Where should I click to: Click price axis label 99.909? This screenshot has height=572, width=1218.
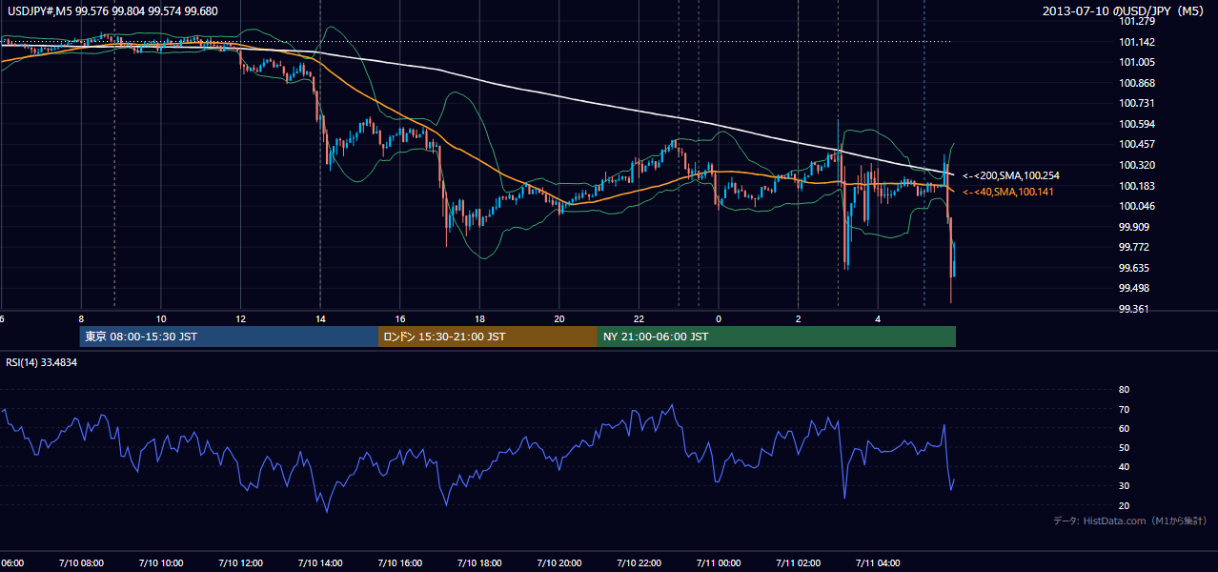tap(1136, 227)
